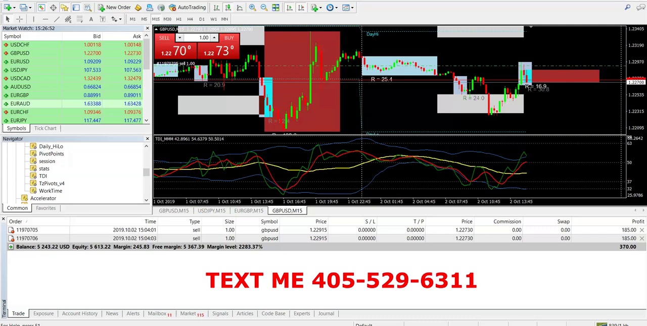Screen dimensions: 647x326
Task: Switch chart to candlesticks icon
Action: pos(228,8)
